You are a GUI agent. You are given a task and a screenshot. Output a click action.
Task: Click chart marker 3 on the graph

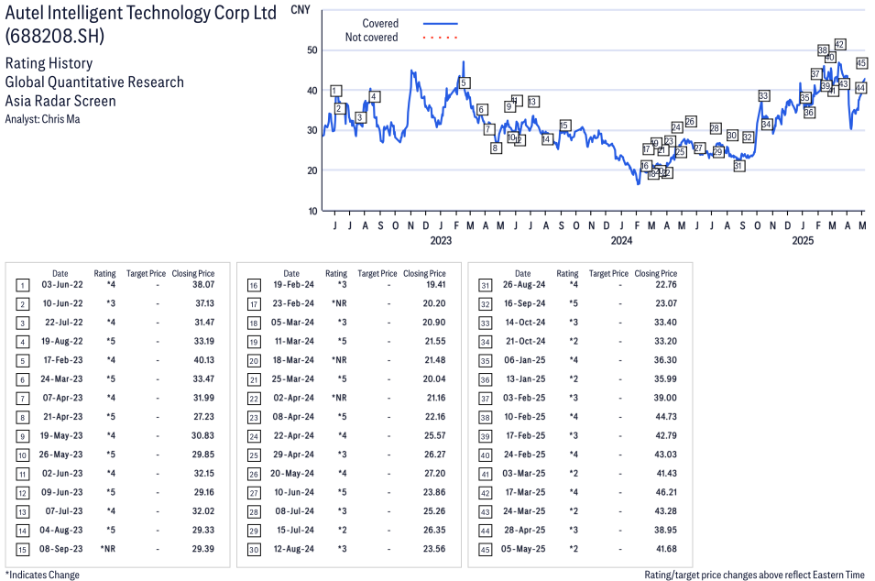pyautogui.click(x=360, y=117)
